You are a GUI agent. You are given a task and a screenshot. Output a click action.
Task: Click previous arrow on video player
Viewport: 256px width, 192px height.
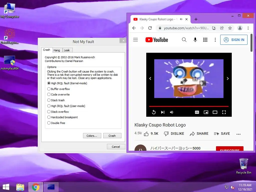tap(150, 78)
